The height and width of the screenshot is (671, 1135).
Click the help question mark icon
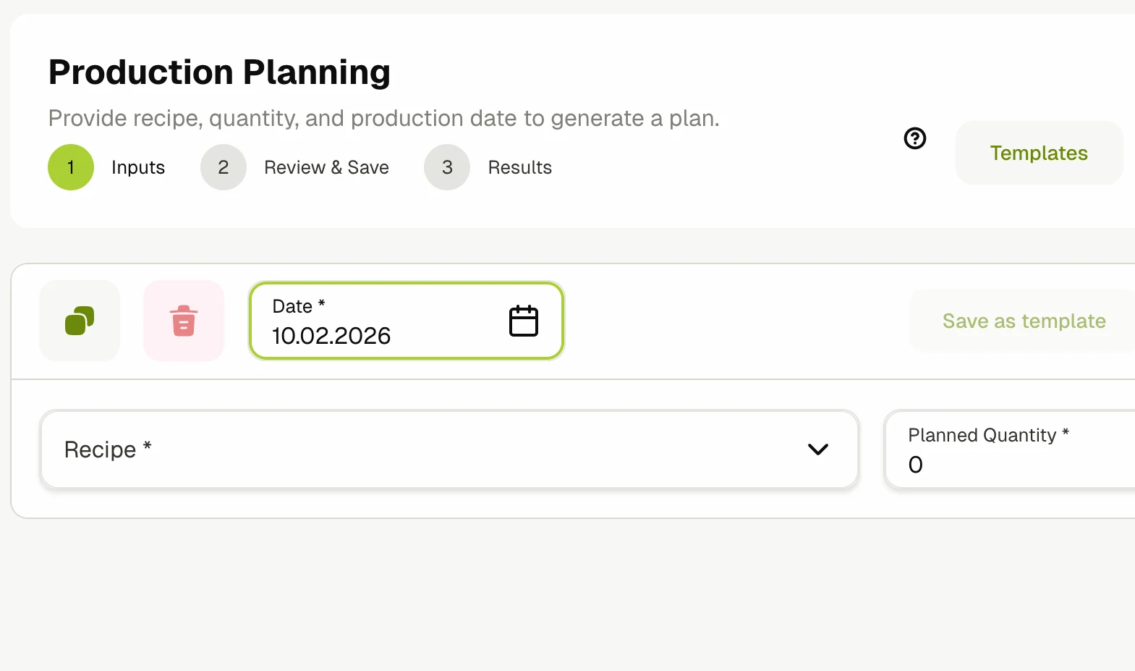pyautogui.click(x=915, y=138)
